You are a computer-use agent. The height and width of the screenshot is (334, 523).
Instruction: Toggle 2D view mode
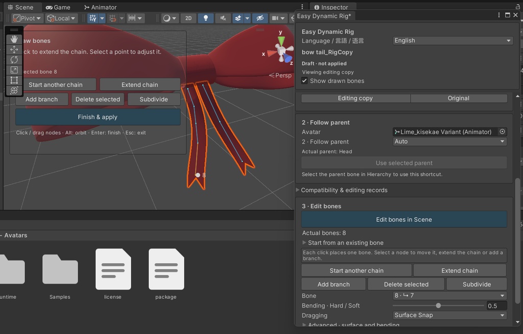tap(188, 18)
